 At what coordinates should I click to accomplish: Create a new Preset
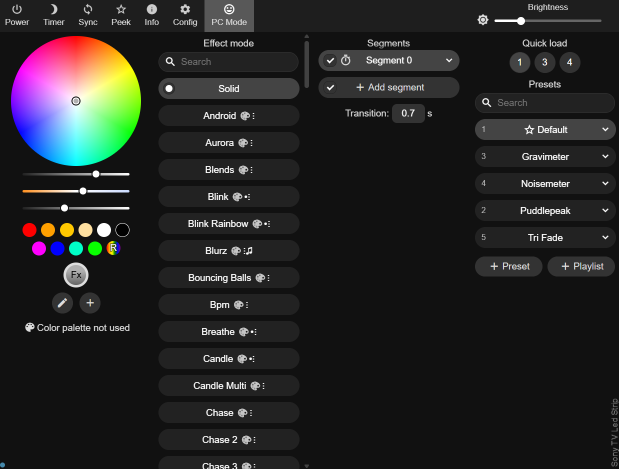point(508,266)
